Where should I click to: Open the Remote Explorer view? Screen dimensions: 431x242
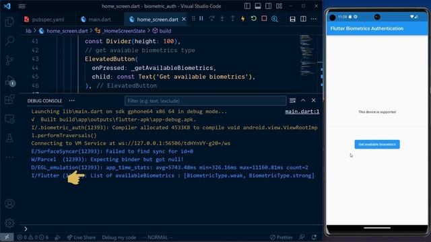click(9, 119)
